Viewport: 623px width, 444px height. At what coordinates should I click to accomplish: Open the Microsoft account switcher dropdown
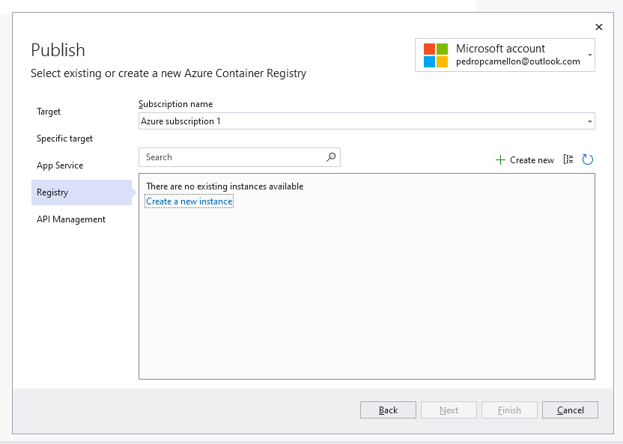pos(589,54)
